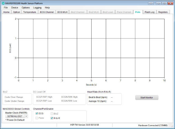
Task: Toggle the BioZ plot enable checkbox
Action: pyautogui.click(x=52, y=114)
